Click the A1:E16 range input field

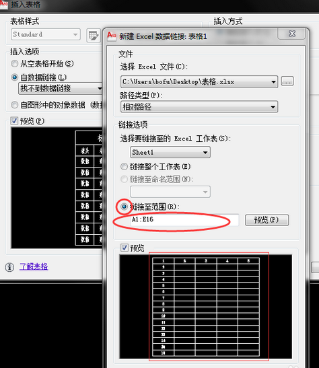click(184, 220)
